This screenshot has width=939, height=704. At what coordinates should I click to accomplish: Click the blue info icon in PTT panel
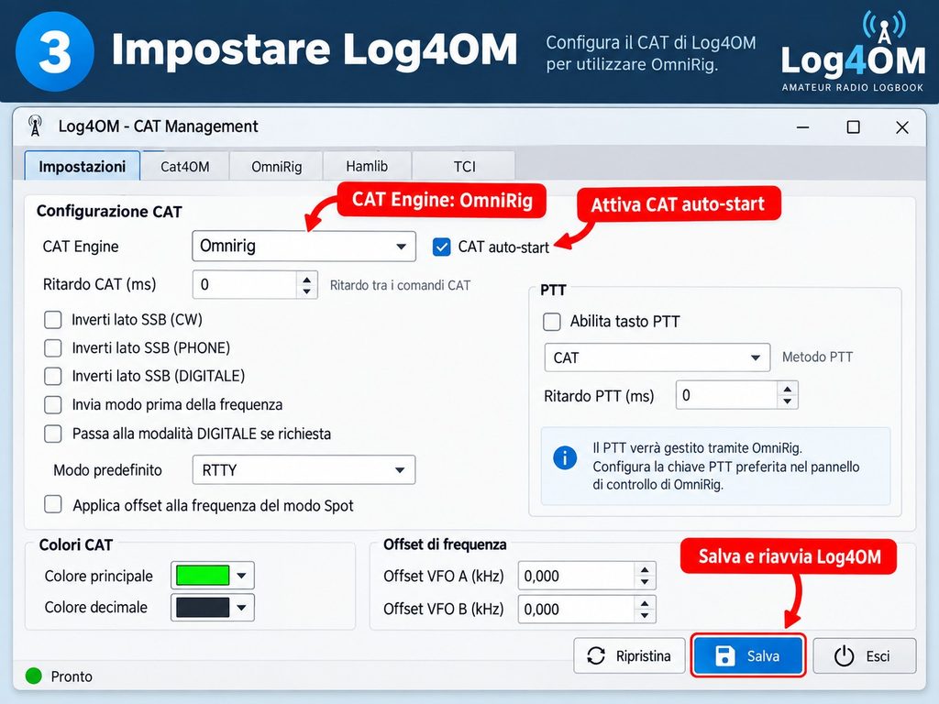coord(565,458)
